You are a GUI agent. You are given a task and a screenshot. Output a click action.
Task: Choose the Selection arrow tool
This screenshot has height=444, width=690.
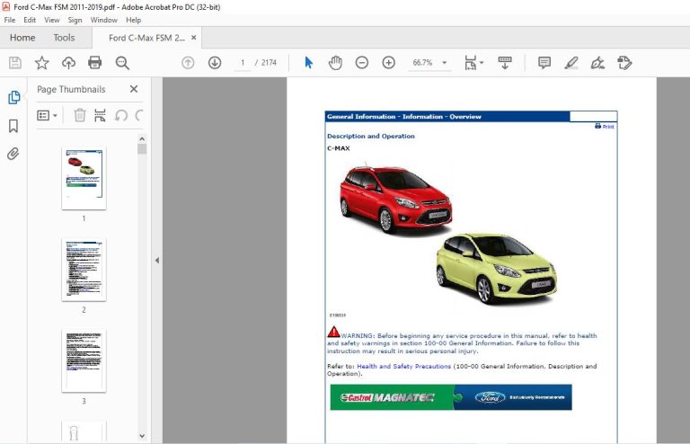308,63
